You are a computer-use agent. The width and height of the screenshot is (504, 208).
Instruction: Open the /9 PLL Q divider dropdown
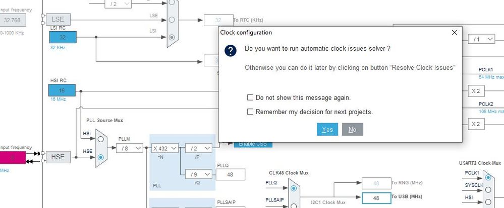click(x=199, y=174)
